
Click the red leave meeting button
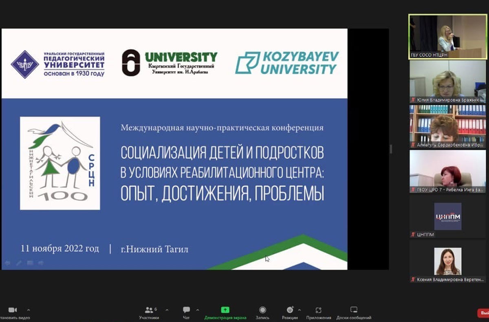click(482, 313)
